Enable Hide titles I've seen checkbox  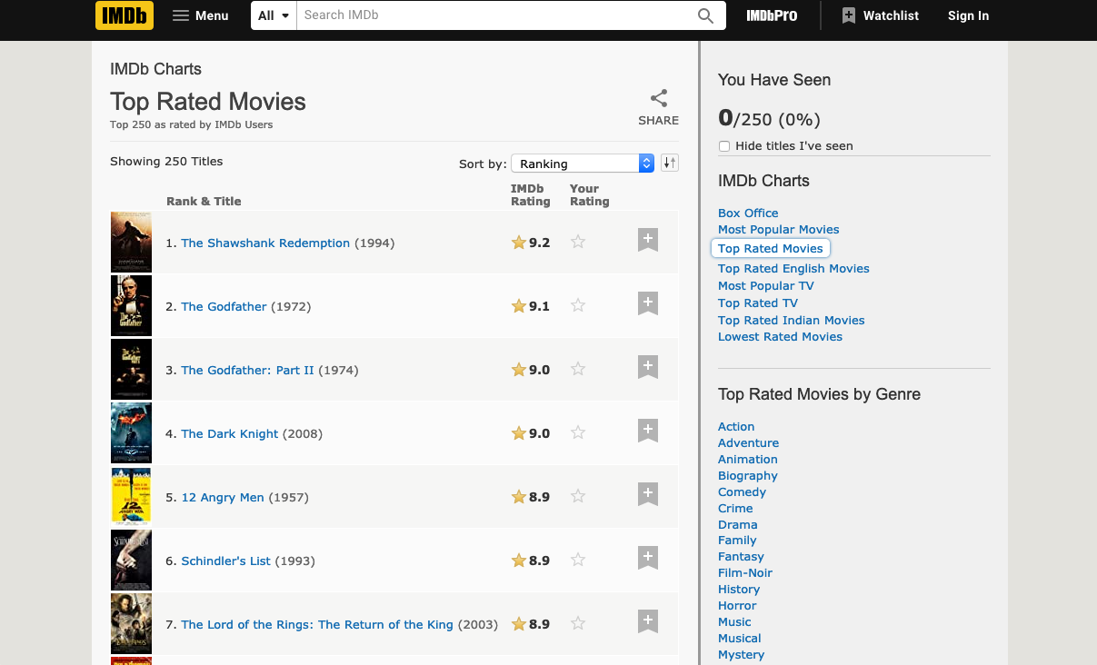724,146
